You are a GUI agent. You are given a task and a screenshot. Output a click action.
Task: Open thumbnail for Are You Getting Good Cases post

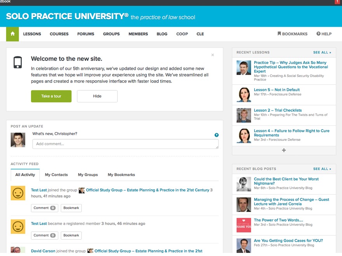244,246
